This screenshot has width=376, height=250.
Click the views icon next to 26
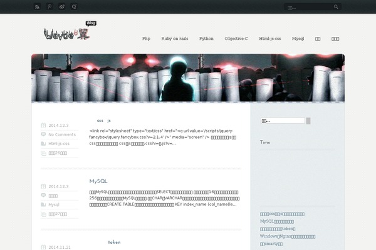coord(43,153)
